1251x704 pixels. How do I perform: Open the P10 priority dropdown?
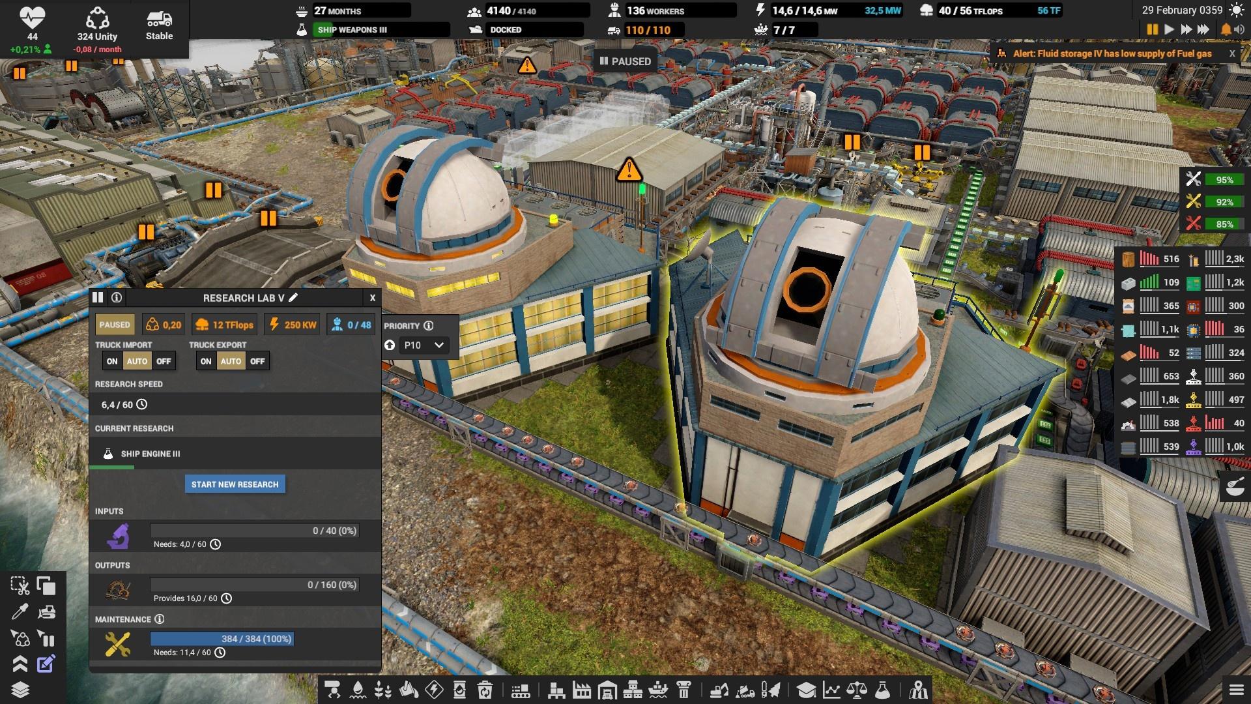click(x=424, y=345)
